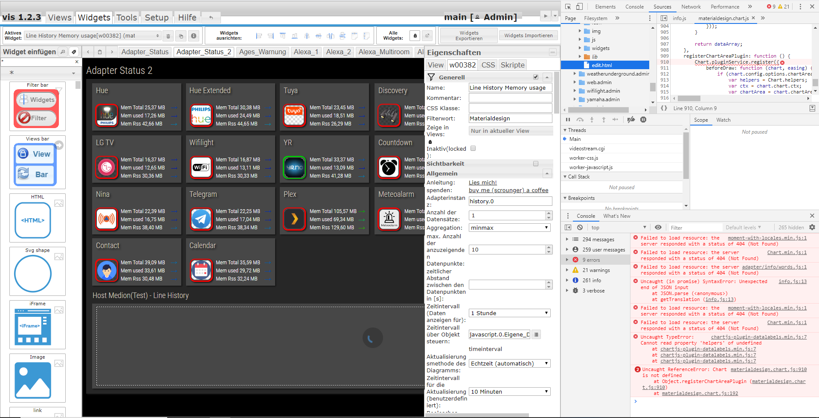
Task: Click the Widgets Importieren button
Action: point(529,35)
